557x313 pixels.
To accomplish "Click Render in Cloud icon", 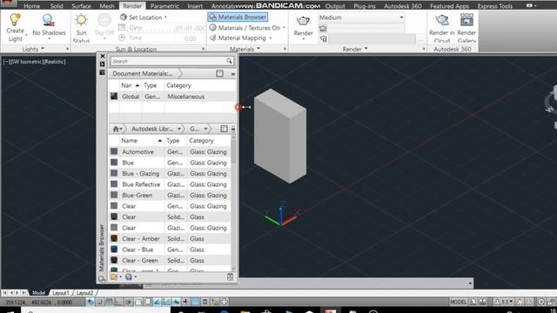I will point(441,20).
